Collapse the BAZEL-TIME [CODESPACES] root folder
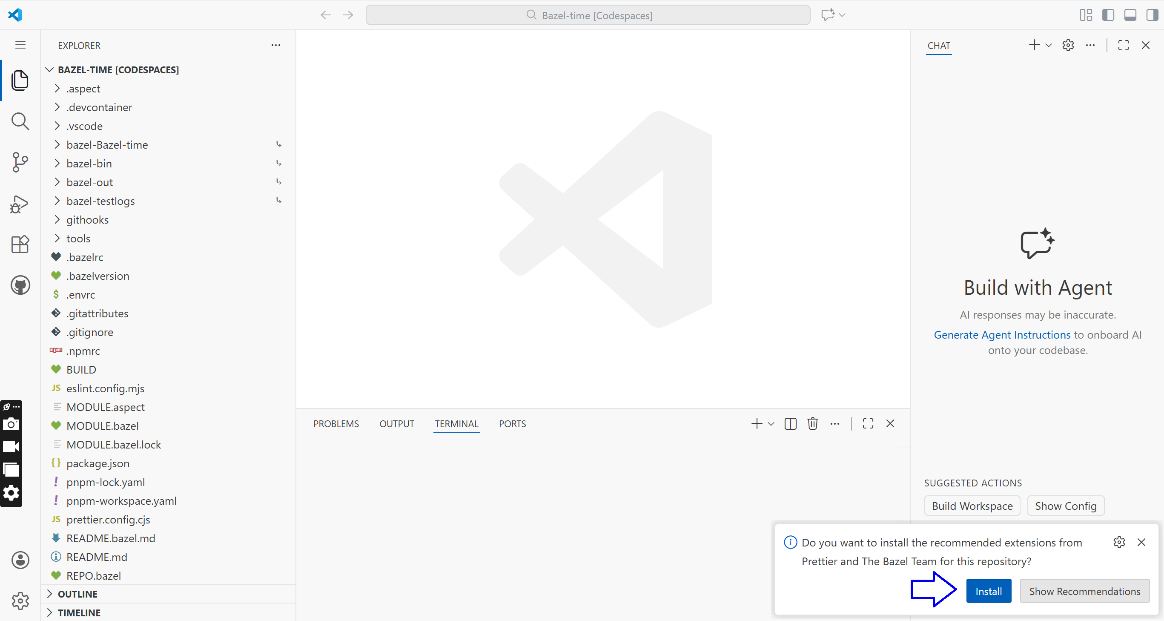 [x=168, y=69]
